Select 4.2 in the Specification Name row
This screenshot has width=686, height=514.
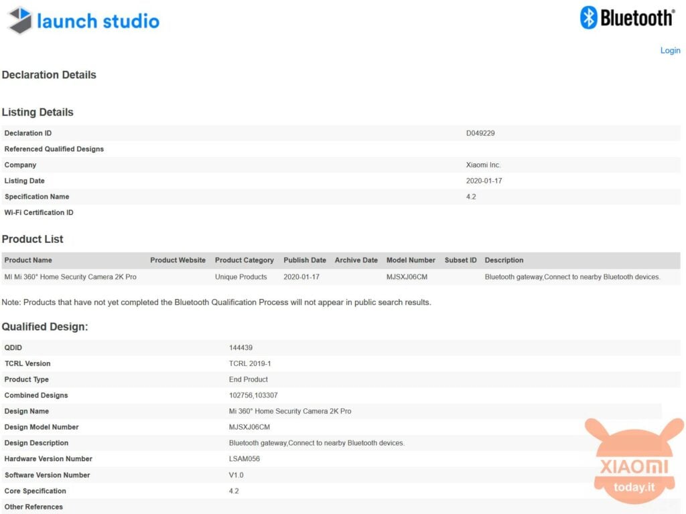pos(471,197)
